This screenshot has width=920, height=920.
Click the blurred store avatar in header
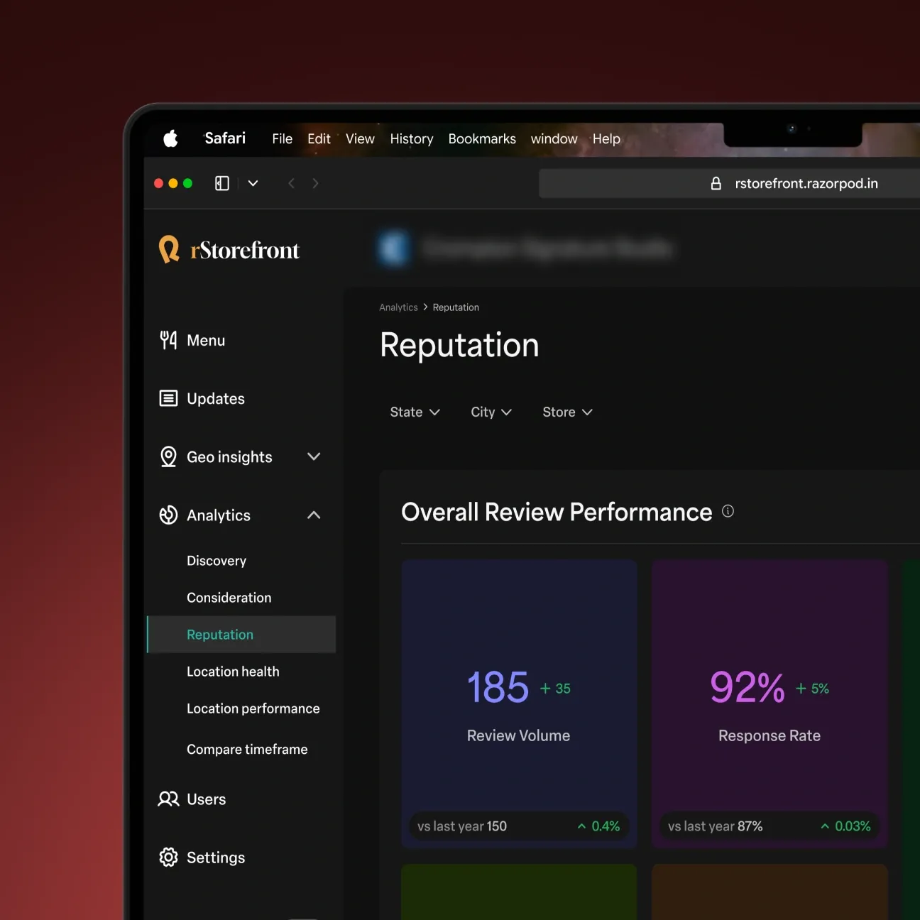point(393,248)
